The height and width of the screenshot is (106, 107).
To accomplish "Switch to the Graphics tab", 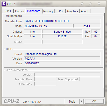I will pos(73,11).
